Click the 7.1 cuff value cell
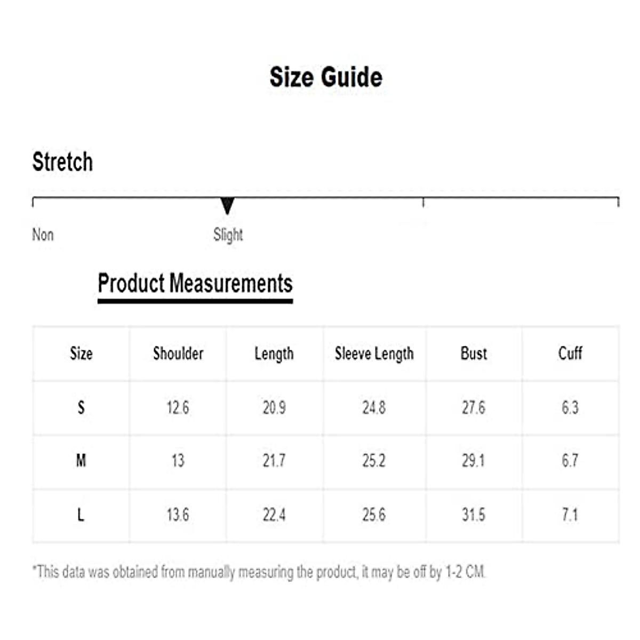The width and height of the screenshot is (640, 640). click(570, 515)
